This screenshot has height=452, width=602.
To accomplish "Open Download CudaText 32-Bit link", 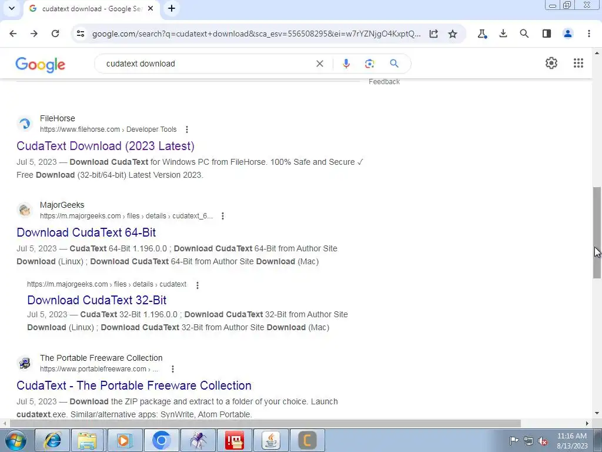I will click(x=97, y=300).
